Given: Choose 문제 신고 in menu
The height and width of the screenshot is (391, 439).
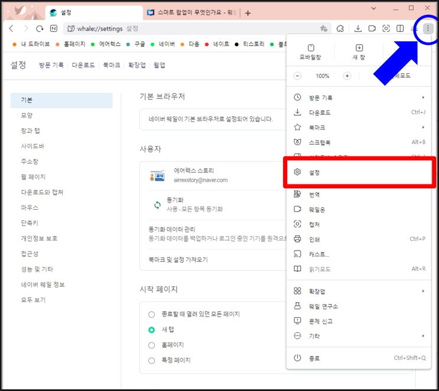Looking at the screenshot, I should click(x=359, y=321).
